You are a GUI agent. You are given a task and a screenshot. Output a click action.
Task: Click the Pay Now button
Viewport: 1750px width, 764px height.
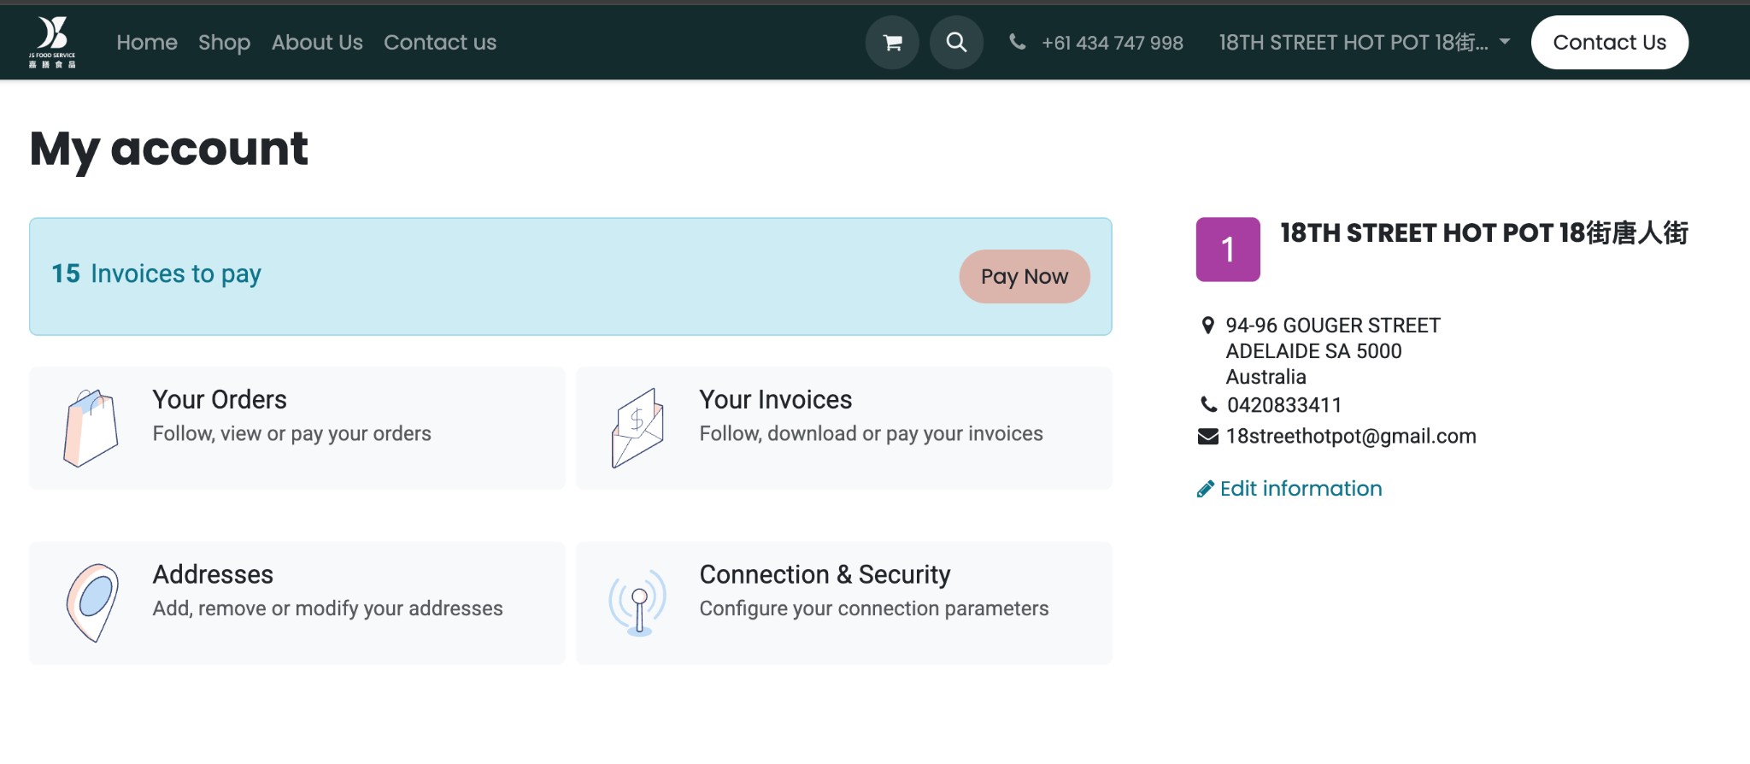(x=1025, y=276)
